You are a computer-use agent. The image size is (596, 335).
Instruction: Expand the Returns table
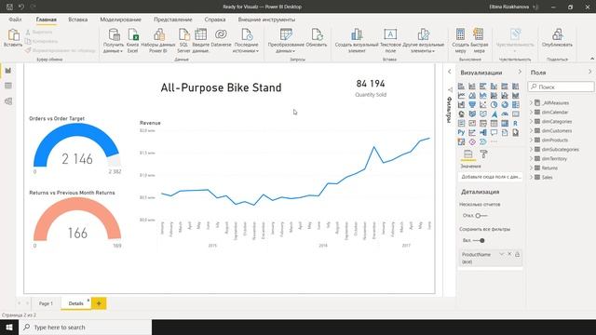point(532,167)
